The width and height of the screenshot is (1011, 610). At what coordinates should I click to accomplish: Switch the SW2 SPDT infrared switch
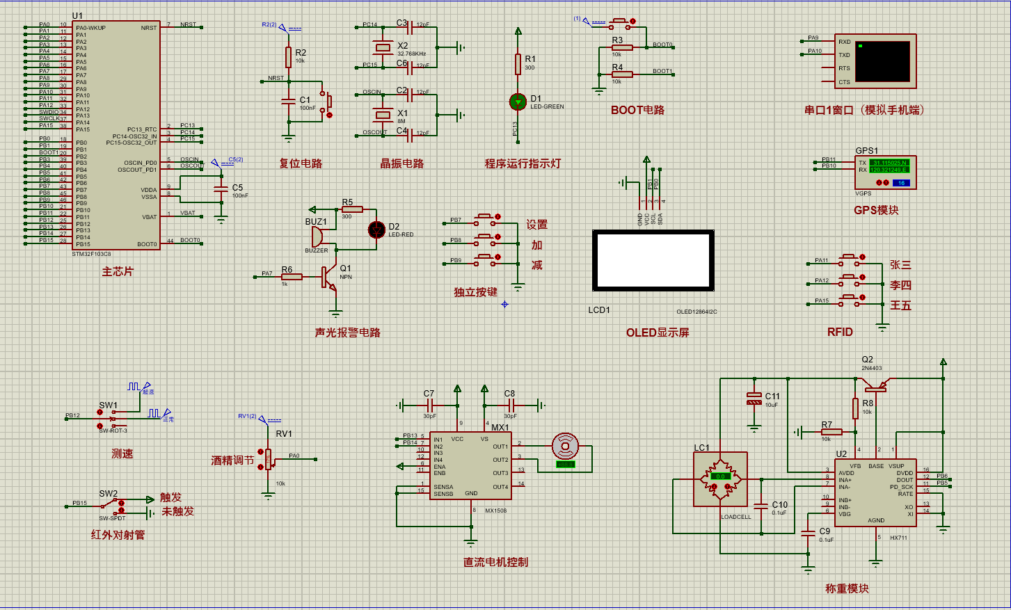pyautogui.click(x=113, y=506)
